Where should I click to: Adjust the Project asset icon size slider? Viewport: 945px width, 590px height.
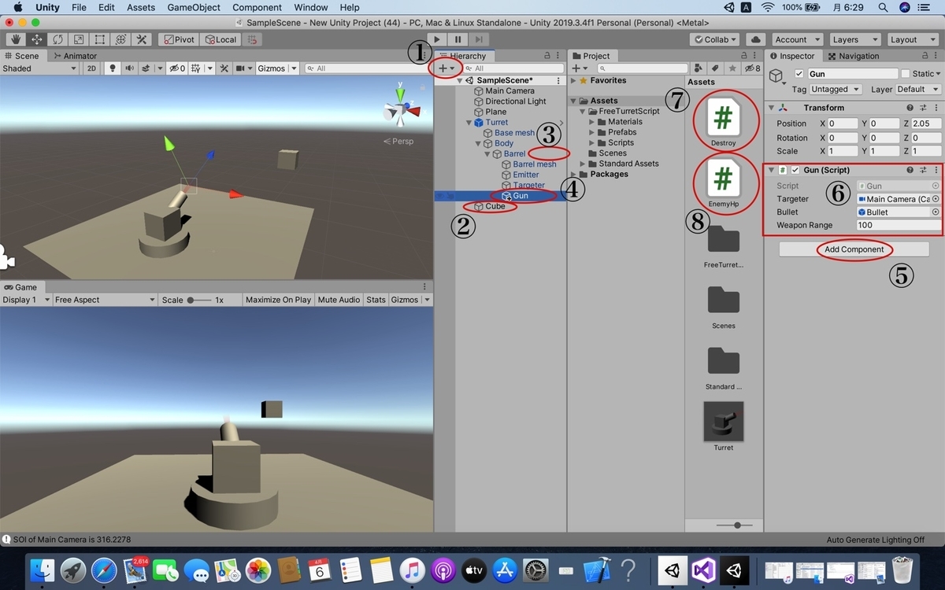(x=737, y=525)
